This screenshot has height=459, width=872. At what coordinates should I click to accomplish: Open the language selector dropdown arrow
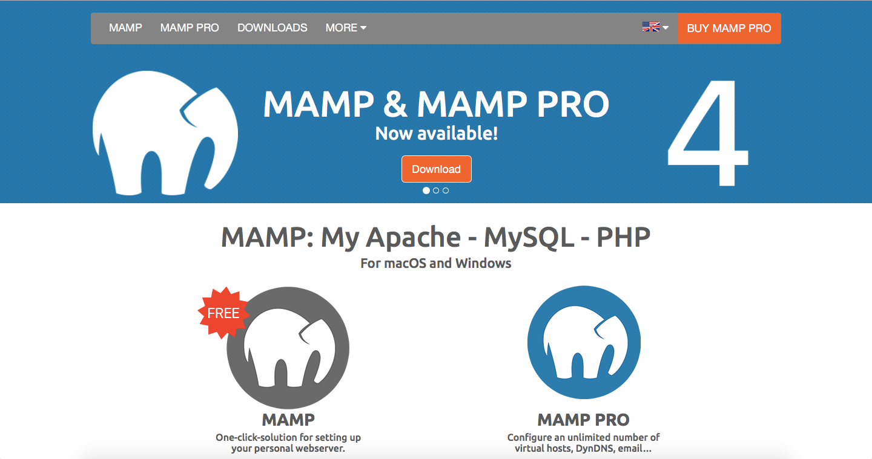pyautogui.click(x=666, y=28)
